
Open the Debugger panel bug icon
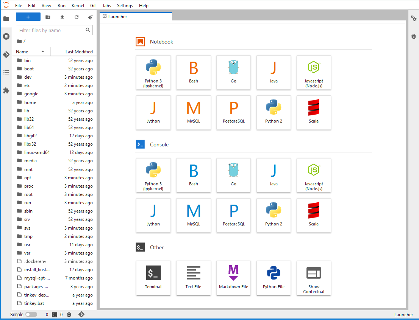(414, 37)
